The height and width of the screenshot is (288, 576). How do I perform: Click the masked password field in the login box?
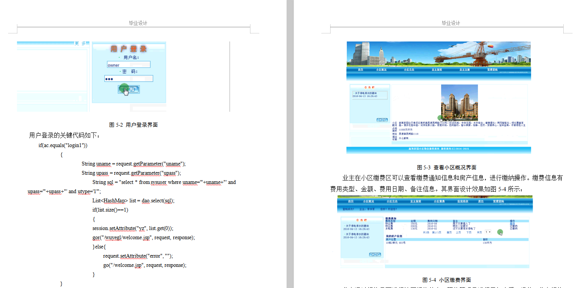[x=129, y=78]
